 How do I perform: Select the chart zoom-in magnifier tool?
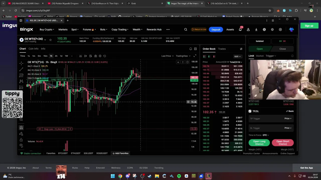coord(21,119)
